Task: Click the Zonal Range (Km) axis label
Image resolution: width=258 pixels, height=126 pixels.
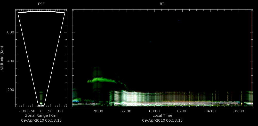Action: 41,116
